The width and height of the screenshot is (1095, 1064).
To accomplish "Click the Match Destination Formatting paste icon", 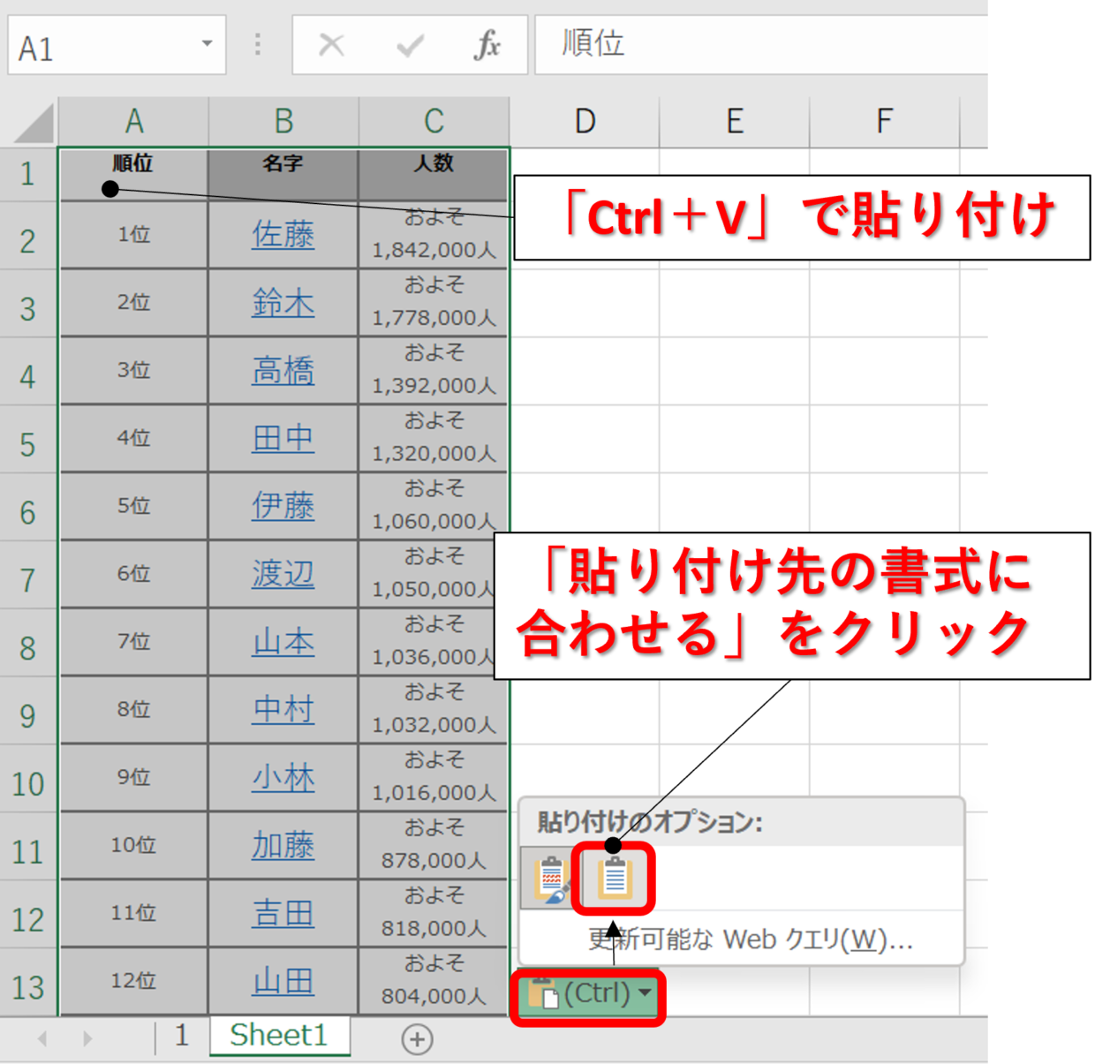I will coord(615,878).
